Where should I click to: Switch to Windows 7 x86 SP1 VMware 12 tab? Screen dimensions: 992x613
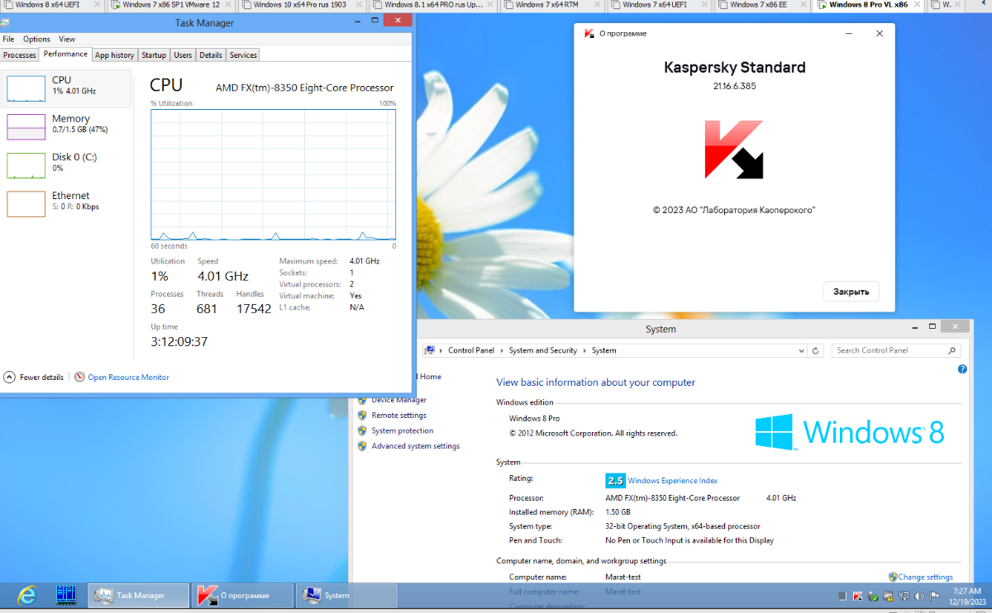pos(171,5)
